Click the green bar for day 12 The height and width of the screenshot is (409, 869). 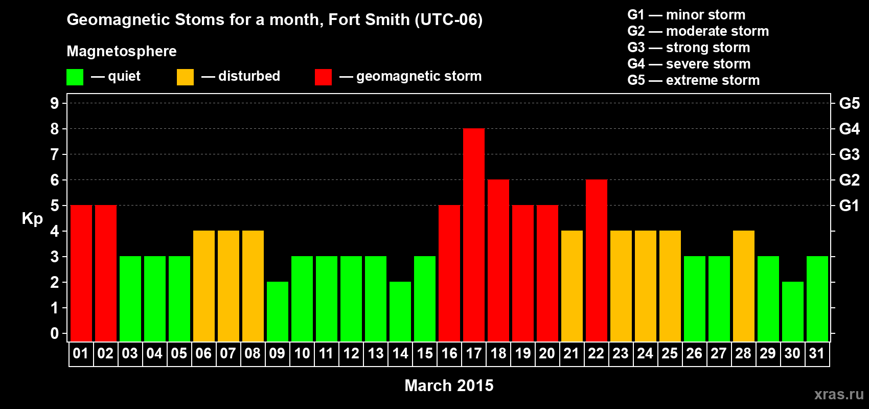(351, 299)
